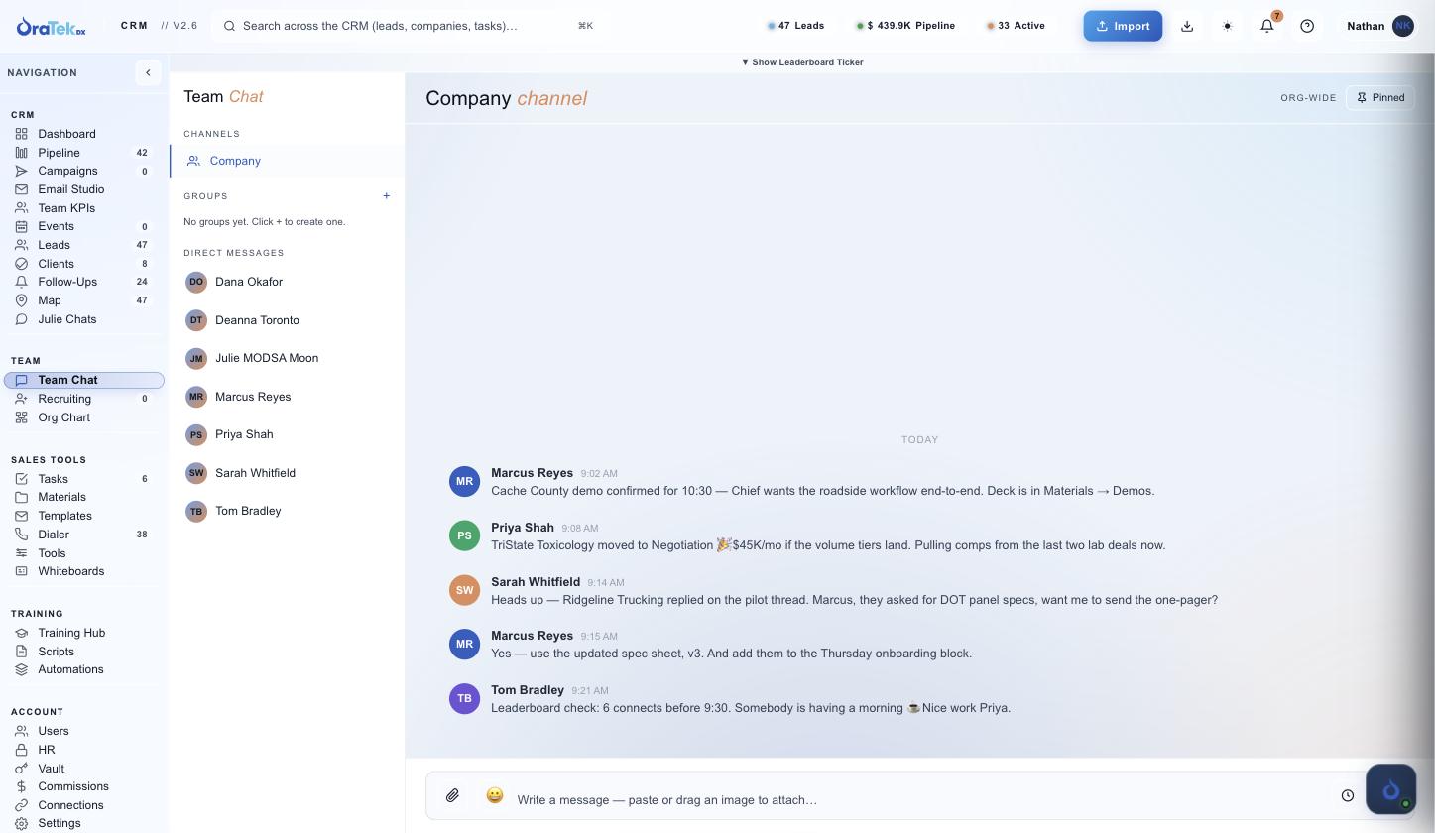Open the Pipeline section
Viewport: 1435px width, 833px height.
point(83,153)
